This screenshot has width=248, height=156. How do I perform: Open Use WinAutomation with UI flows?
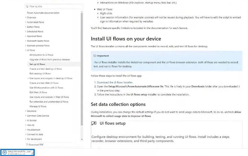click(46, 88)
